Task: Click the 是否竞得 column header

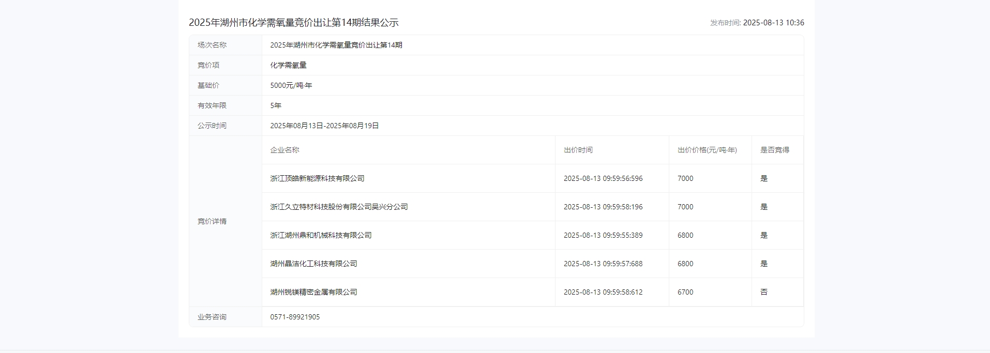Action: [x=774, y=150]
